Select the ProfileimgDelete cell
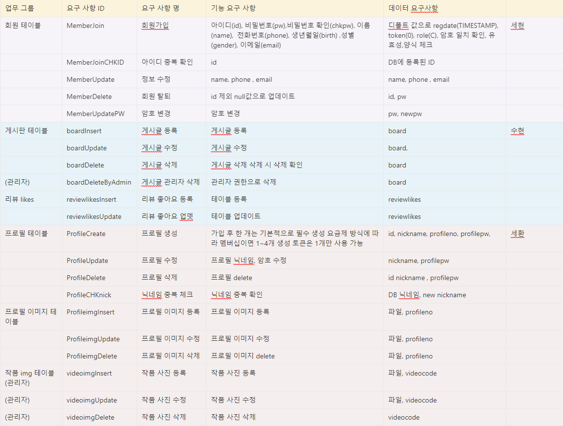The height and width of the screenshot is (426, 563). (99, 356)
